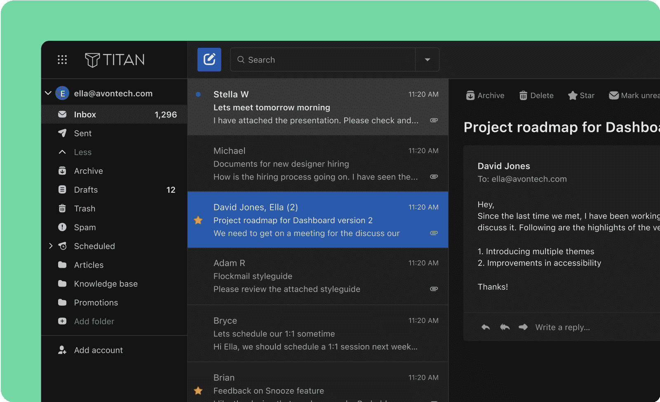Unstar the David Jones, Ella conversation

tap(198, 220)
